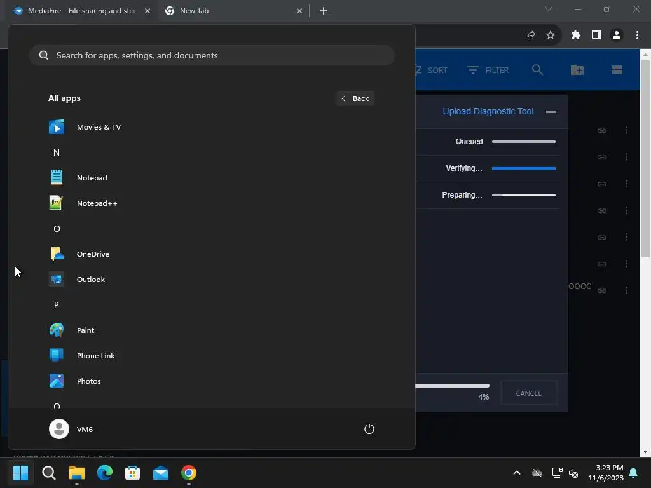Copy link for the first MediaFire file row
The image size is (651, 488).
(x=601, y=131)
